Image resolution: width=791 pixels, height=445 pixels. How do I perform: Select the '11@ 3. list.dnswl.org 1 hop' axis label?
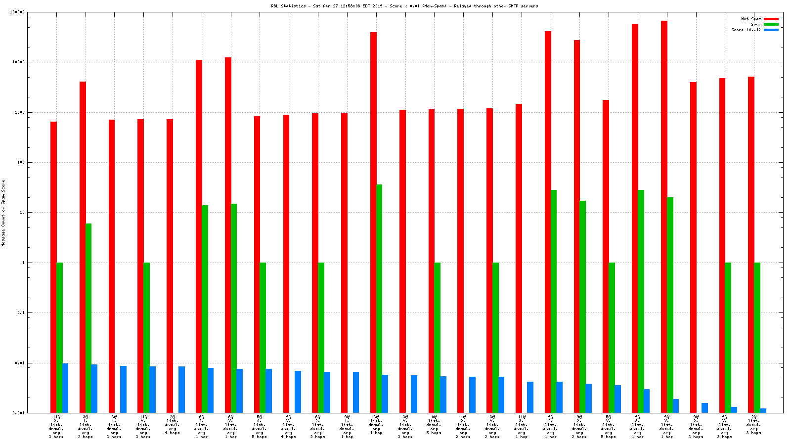coord(521,427)
